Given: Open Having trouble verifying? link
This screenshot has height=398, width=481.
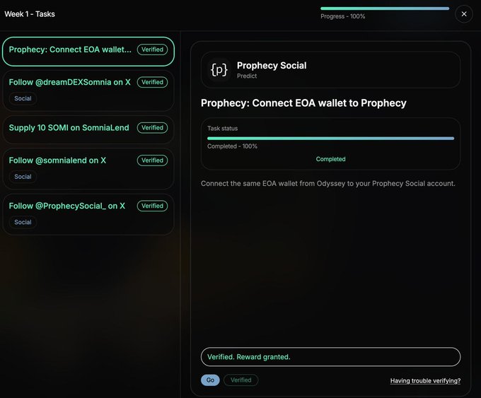Looking at the screenshot, I should (x=425, y=381).
